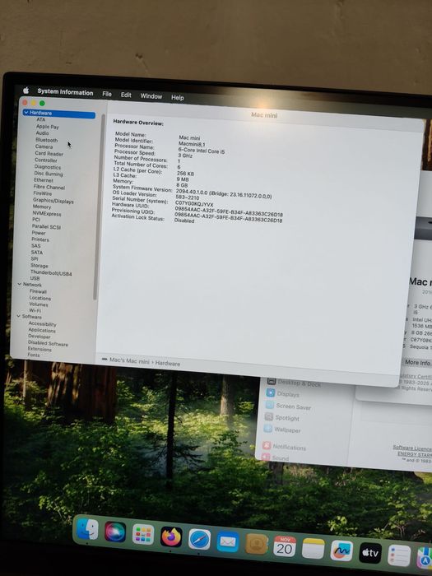
Task: Select Camera in the sidebar
Action: (x=44, y=146)
